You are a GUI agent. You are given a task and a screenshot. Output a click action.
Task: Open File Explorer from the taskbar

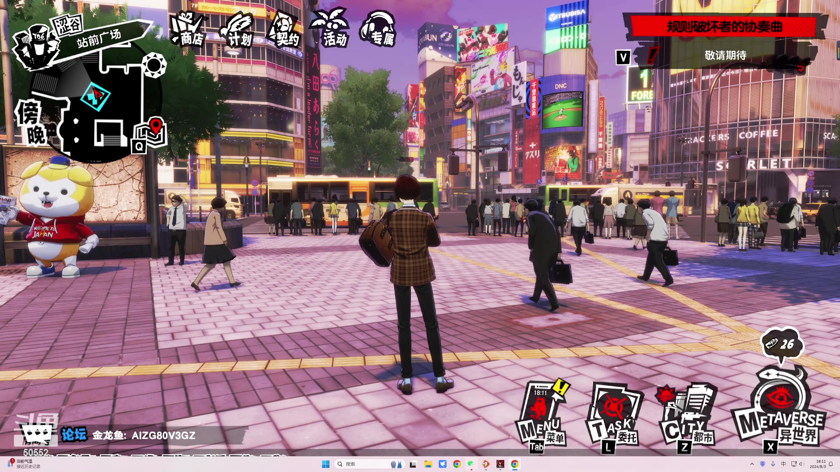(x=428, y=464)
